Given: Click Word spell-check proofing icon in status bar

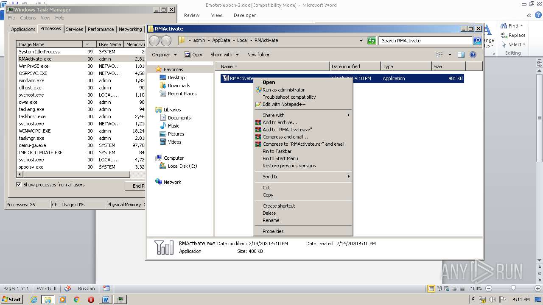Looking at the screenshot, I should point(67,288).
